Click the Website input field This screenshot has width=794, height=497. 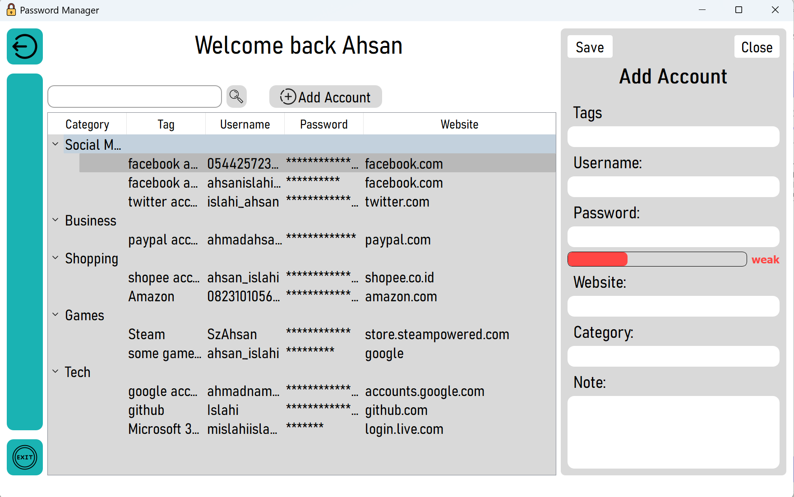(x=673, y=306)
